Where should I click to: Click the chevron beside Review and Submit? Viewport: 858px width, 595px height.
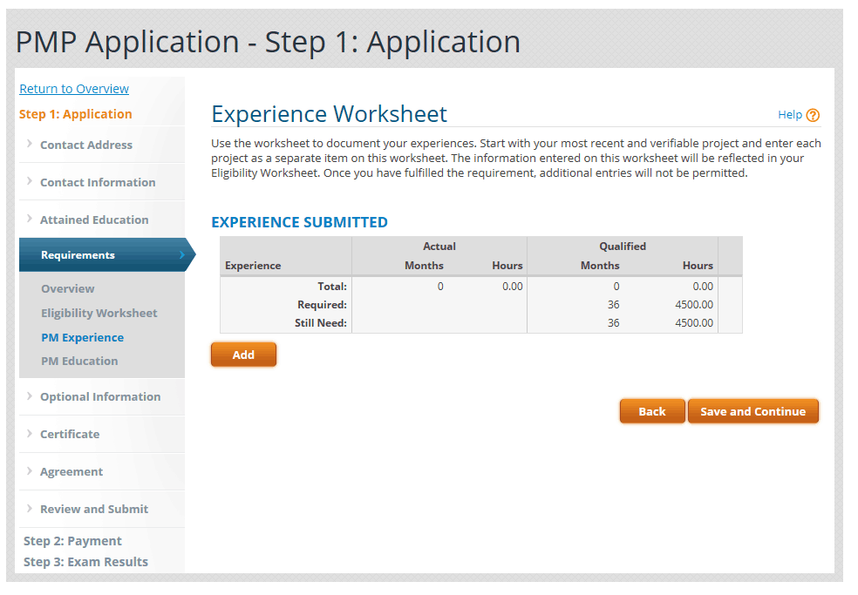click(x=29, y=509)
